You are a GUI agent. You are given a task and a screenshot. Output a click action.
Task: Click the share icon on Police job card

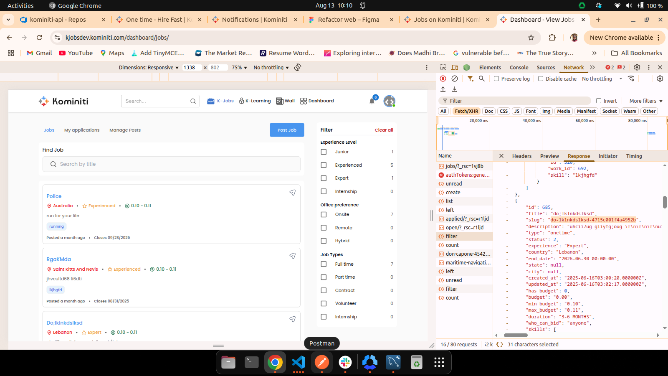(x=293, y=193)
